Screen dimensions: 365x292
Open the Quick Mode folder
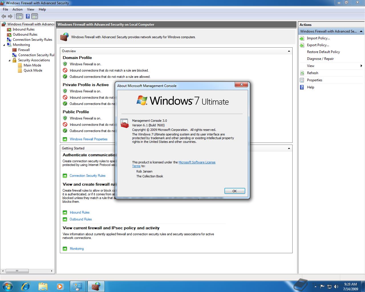click(x=33, y=70)
